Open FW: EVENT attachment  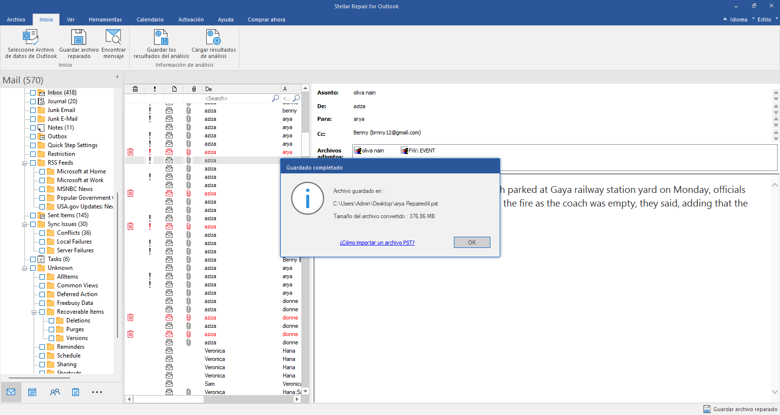tap(418, 151)
